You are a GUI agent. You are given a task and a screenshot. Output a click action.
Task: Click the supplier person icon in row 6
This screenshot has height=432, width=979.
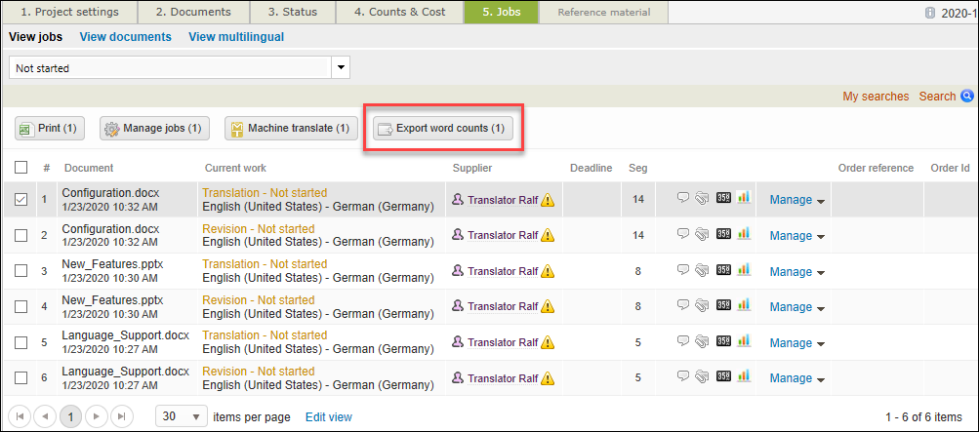click(458, 377)
